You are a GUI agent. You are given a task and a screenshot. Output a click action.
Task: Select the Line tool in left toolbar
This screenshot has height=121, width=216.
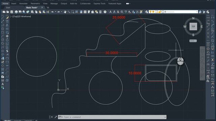[3, 17]
